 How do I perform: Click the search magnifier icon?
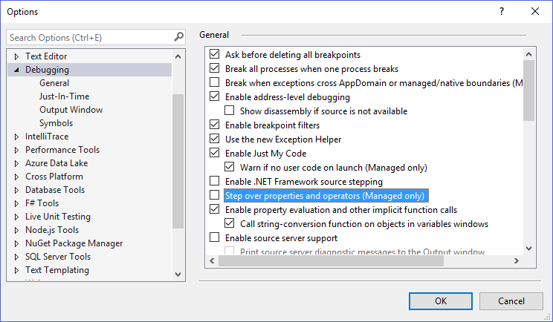[178, 36]
